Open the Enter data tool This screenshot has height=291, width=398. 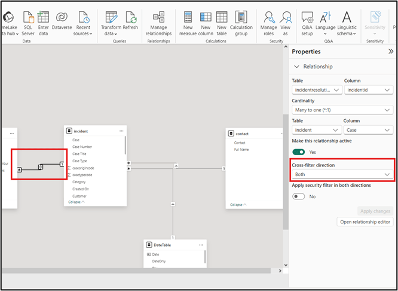pyautogui.click(x=44, y=17)
